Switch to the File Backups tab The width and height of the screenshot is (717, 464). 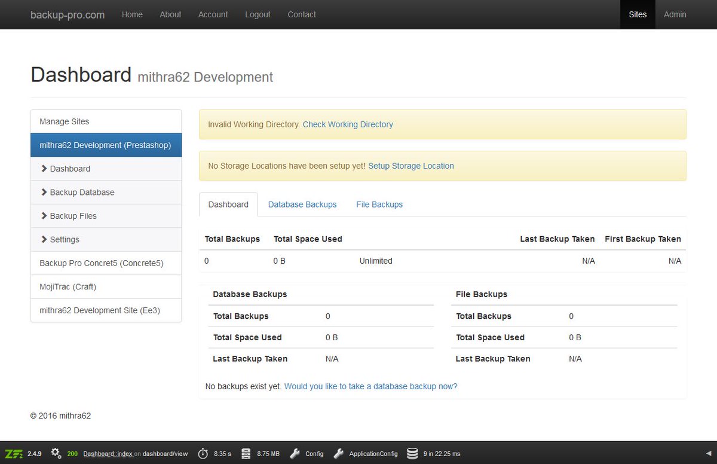pos(379,204)
